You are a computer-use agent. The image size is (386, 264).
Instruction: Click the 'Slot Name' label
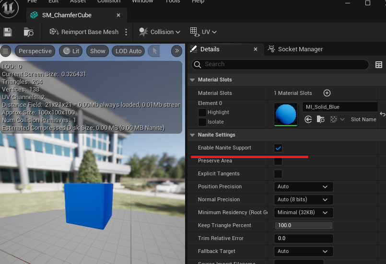click(363, 120)
